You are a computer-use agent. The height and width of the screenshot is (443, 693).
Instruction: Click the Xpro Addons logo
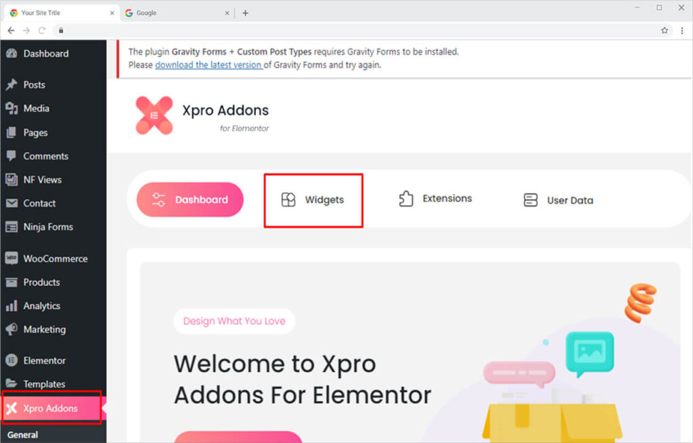coord(154,115)
